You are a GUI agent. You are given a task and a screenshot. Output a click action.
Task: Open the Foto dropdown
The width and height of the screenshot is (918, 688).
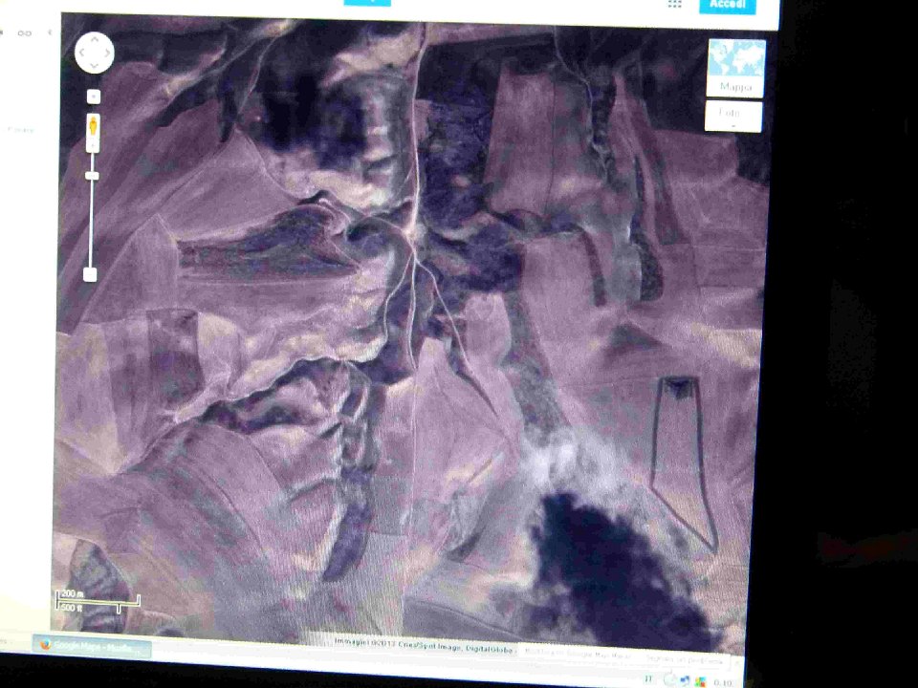point(733,117)
